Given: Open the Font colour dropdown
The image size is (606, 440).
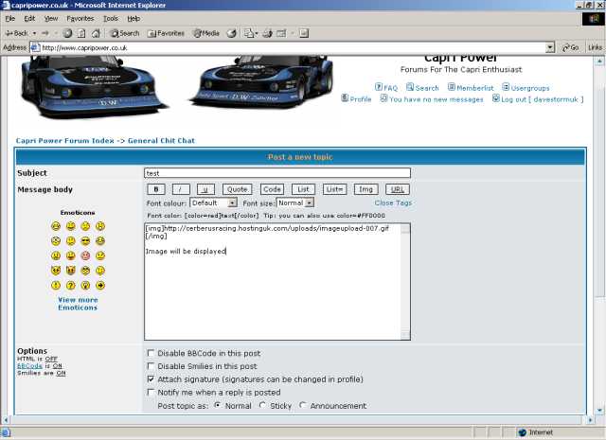Looking at the screenshot, I should [213, 202].
